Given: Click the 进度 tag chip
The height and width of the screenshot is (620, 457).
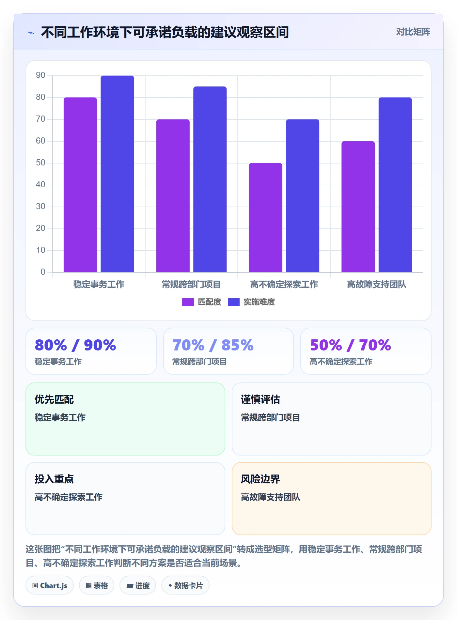Looking at the screenshot, I should 138,585.
